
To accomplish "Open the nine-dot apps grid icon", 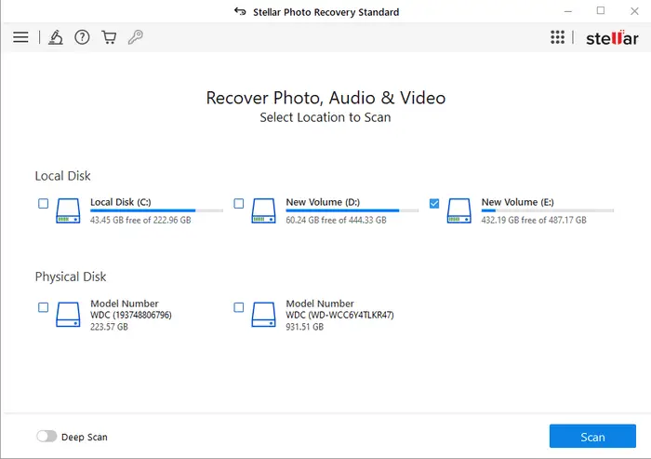I will click(x=557, y=37).
